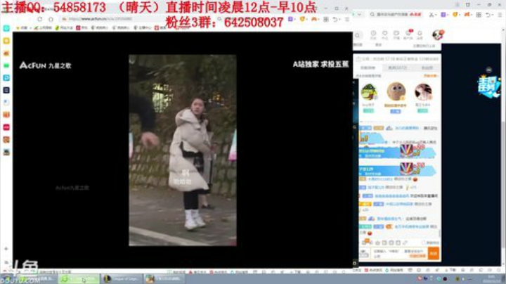Switch to League of Legends in the taskbar
The image size is (506, 284).
click(122, 278)
